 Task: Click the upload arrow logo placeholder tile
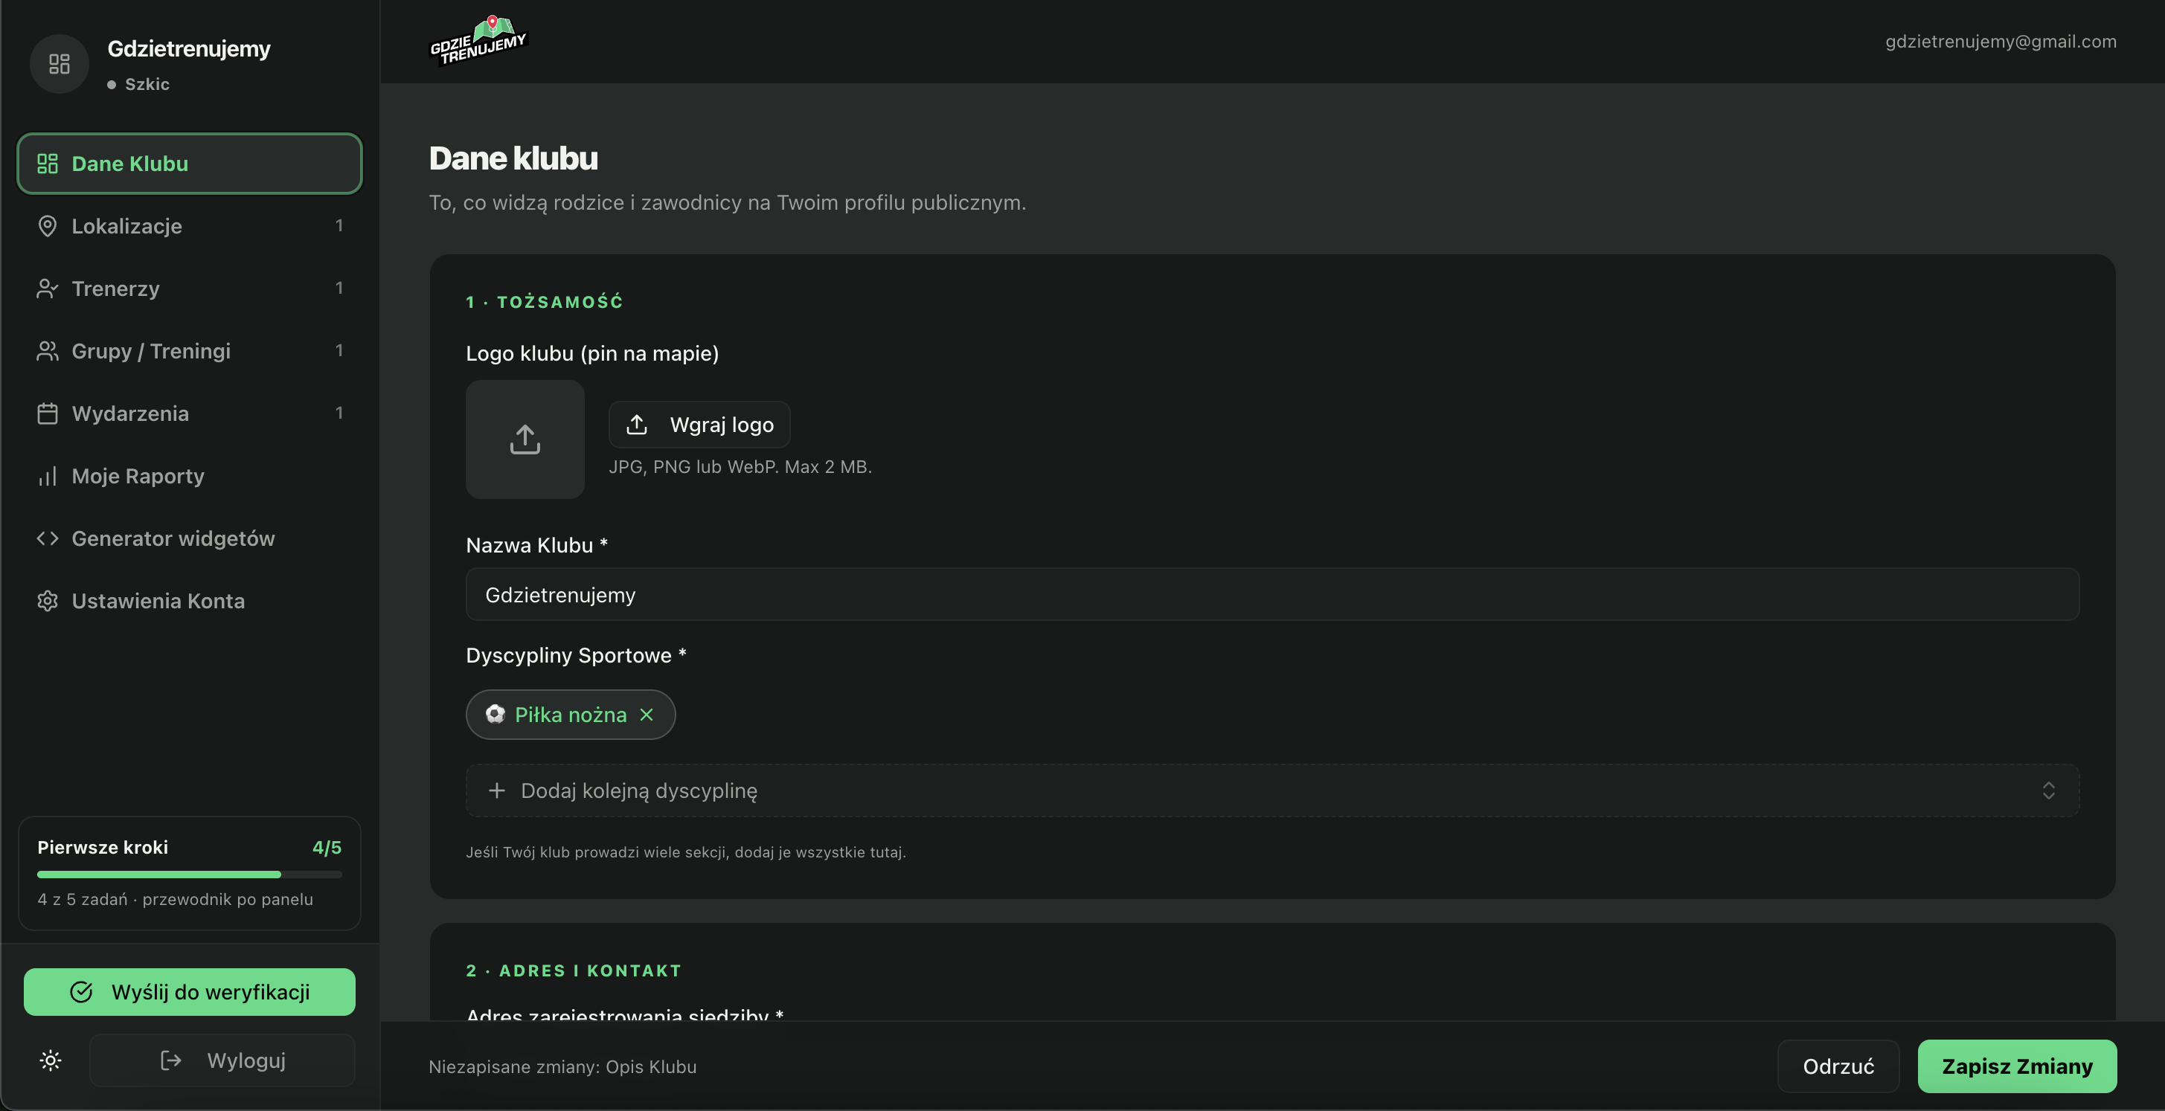point(525,439)
